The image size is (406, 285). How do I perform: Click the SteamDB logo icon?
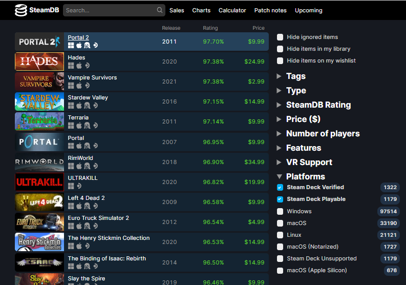point(21,10)
